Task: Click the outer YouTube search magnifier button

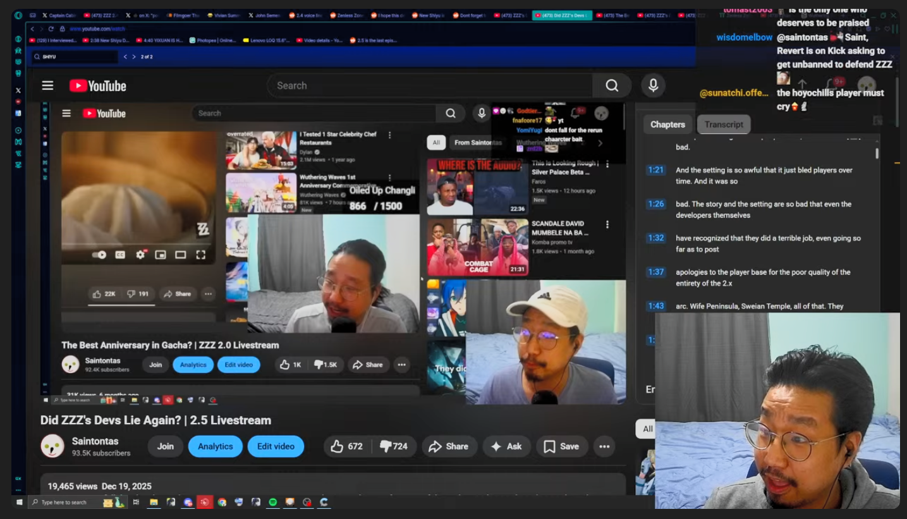Action: (x=612, y=85)
